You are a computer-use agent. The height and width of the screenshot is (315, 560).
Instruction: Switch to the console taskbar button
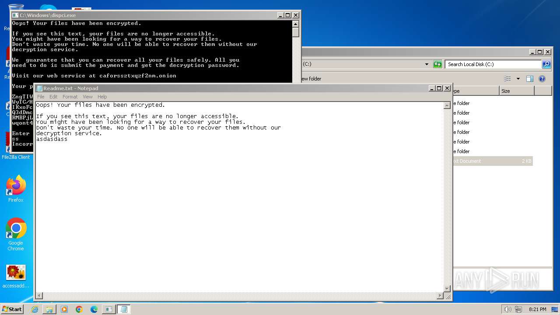108,309
